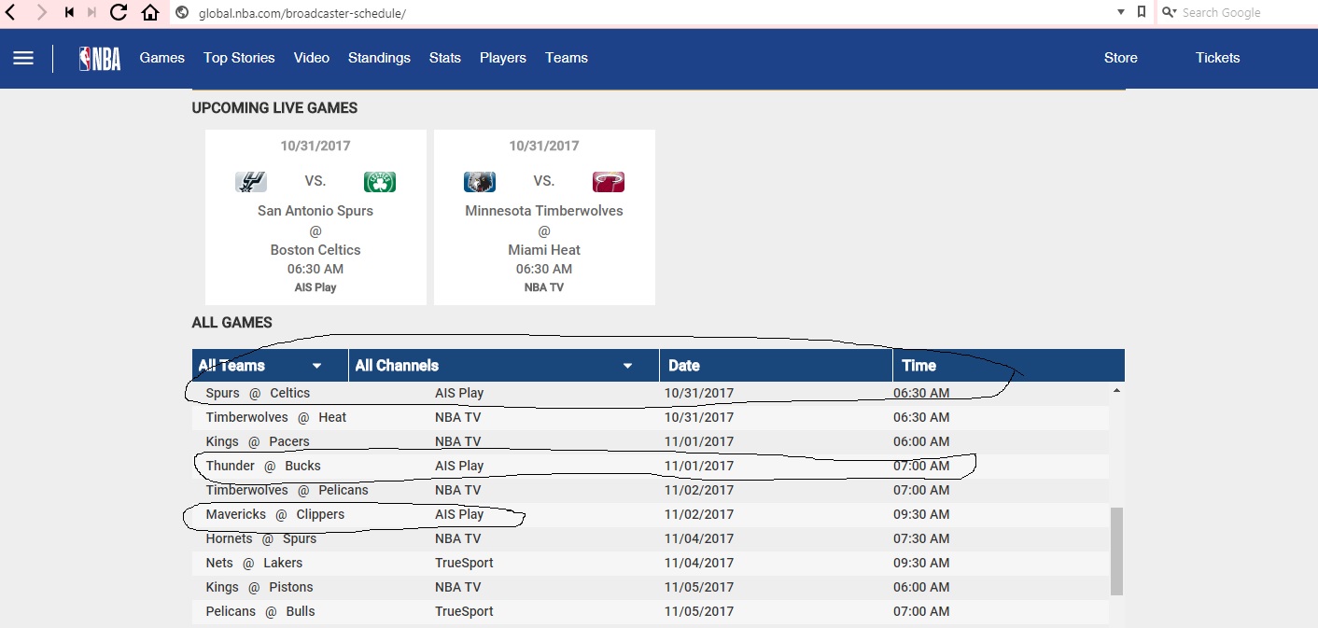
Task: Click the globe site info icon
Action: point(182,13)
